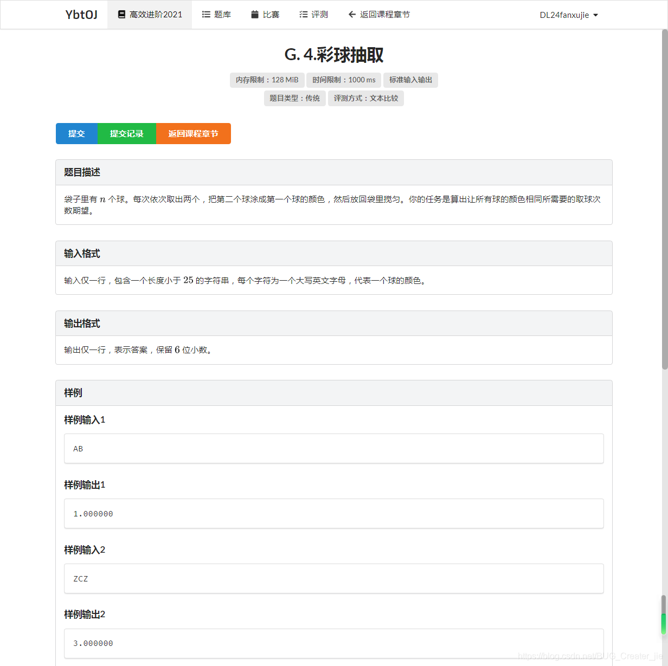
Task: Click the 样例 section header
Action: tap(334, 393)
